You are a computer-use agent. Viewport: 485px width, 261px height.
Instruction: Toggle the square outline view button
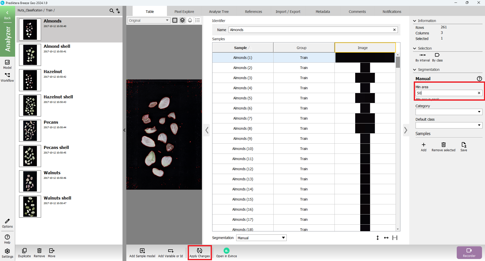(x=175, y=20)
